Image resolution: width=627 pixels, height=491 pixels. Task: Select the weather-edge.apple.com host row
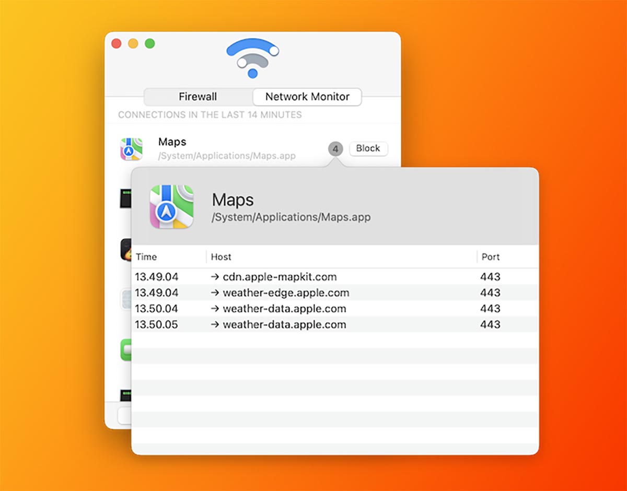(335, 293)
